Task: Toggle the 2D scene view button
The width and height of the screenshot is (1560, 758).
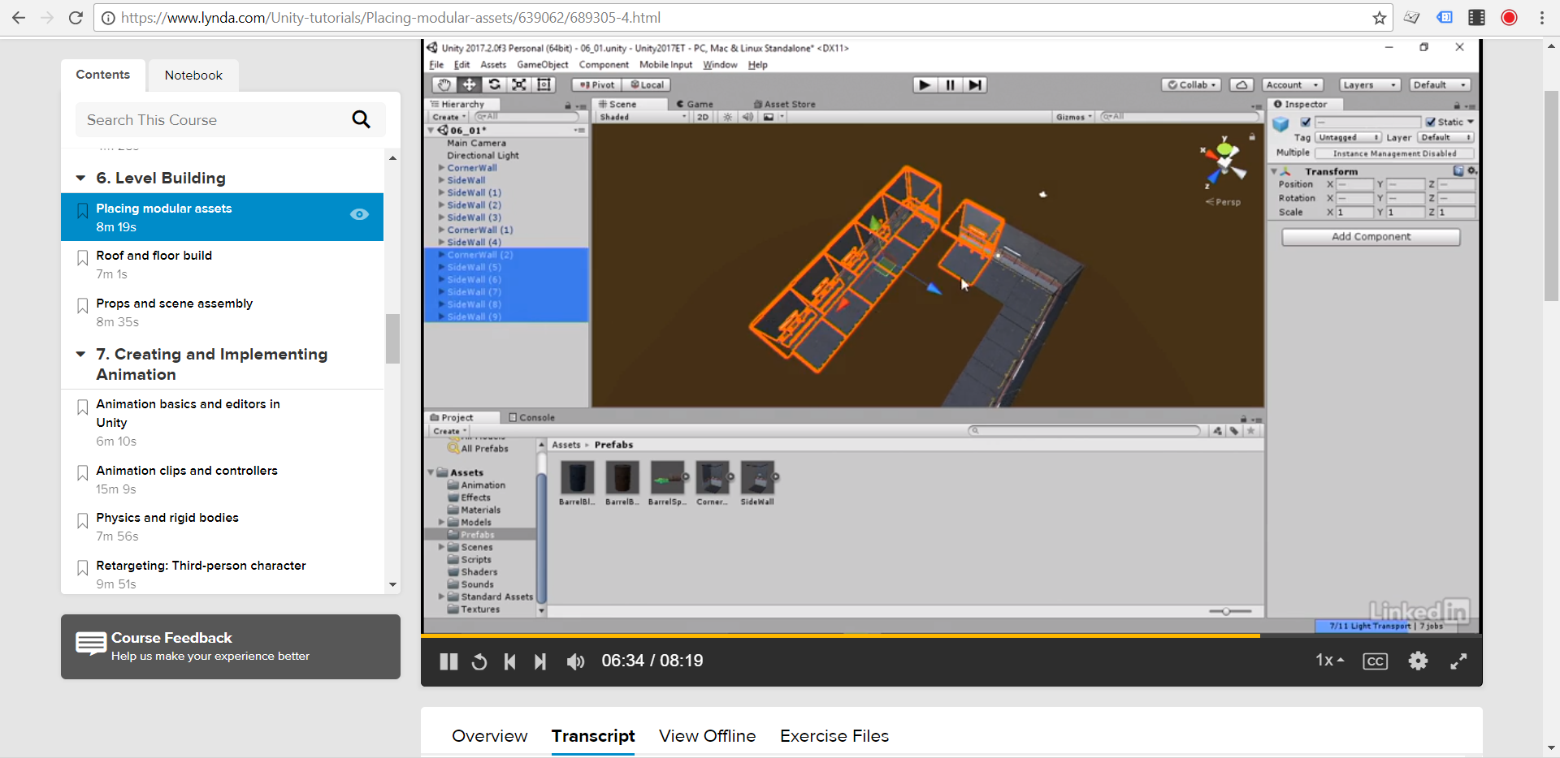Action: point(703,117)
